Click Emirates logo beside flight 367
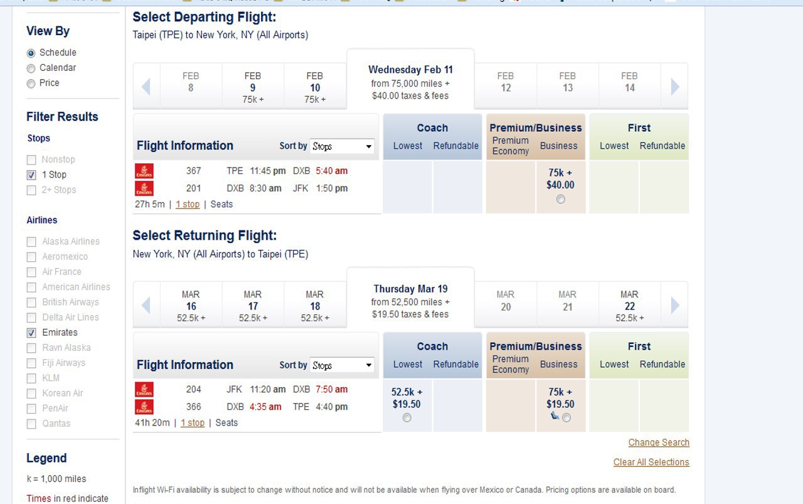This screenshot has width=803, height=504. click(144, 171)
